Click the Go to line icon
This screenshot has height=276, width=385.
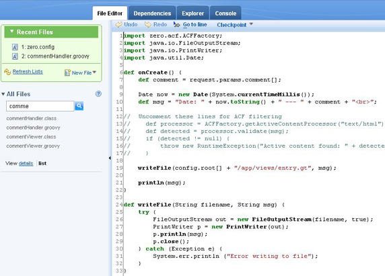[x=177, y=24]
